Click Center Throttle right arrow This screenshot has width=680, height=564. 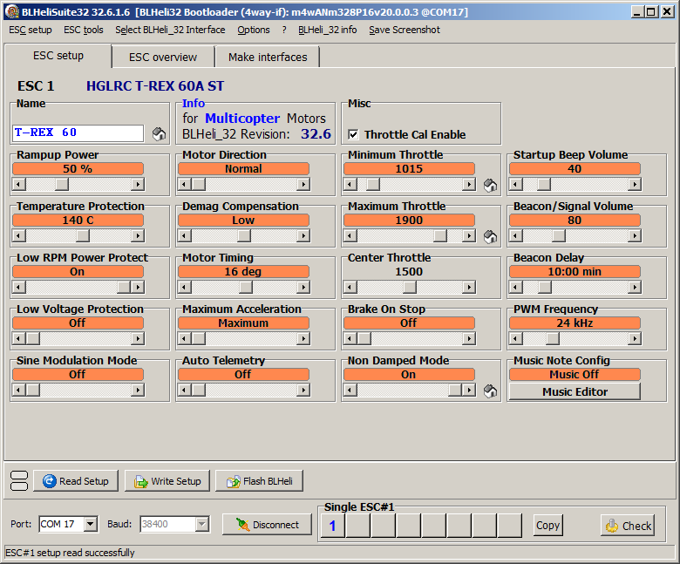[x=469, y=287]
